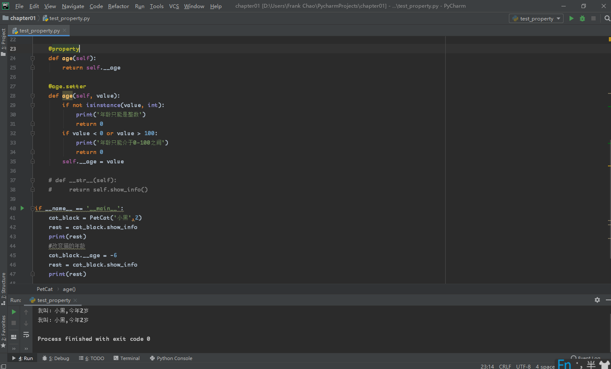
Task: Collapse the age getter fold on line 24
Action: (32, 58)
